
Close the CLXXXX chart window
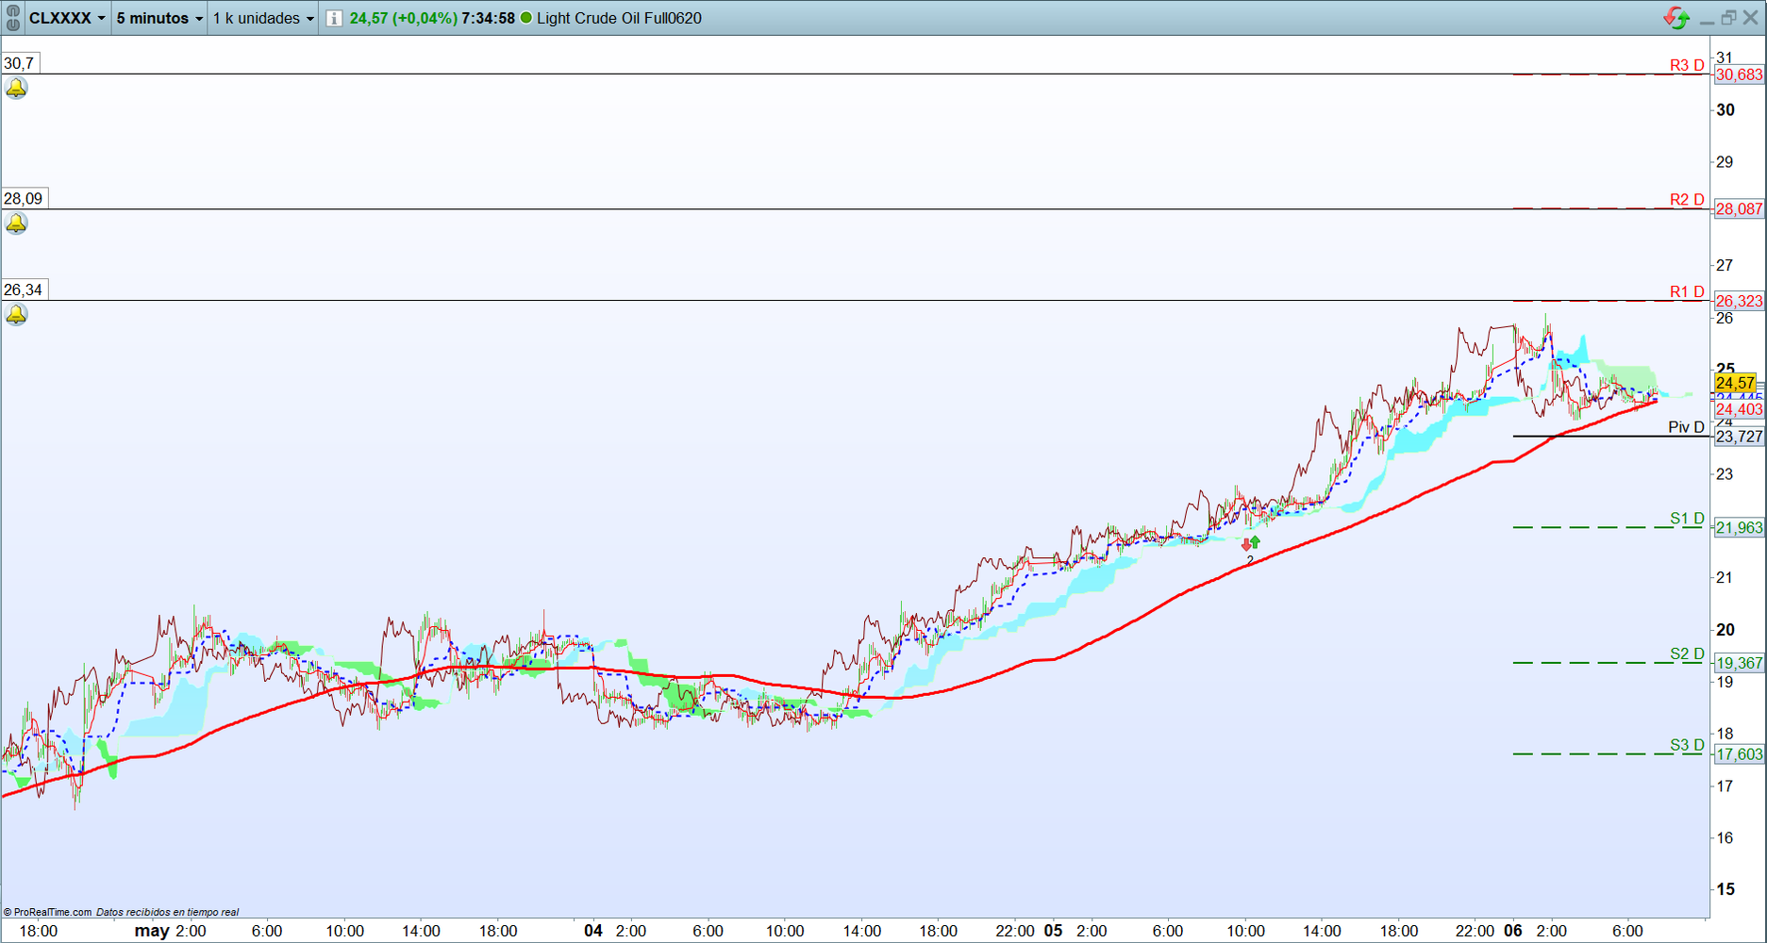(x=1750, y=18)
